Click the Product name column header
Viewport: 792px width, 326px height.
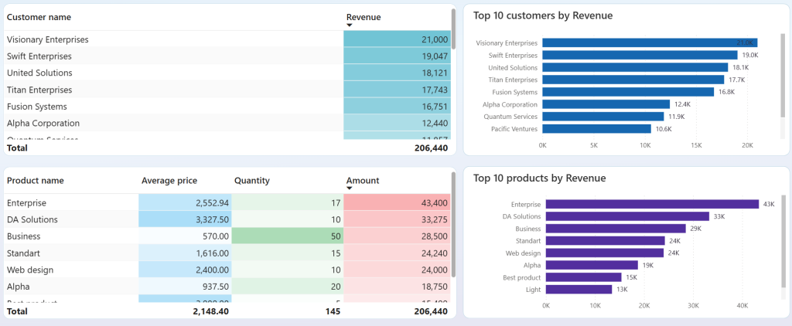35,181
